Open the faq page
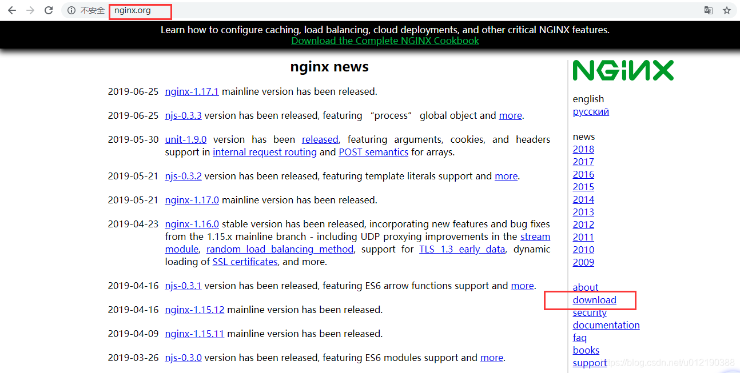 pyautogui.click(x=580, y=338)
